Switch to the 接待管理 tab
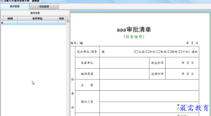 (x=15, y=6)
